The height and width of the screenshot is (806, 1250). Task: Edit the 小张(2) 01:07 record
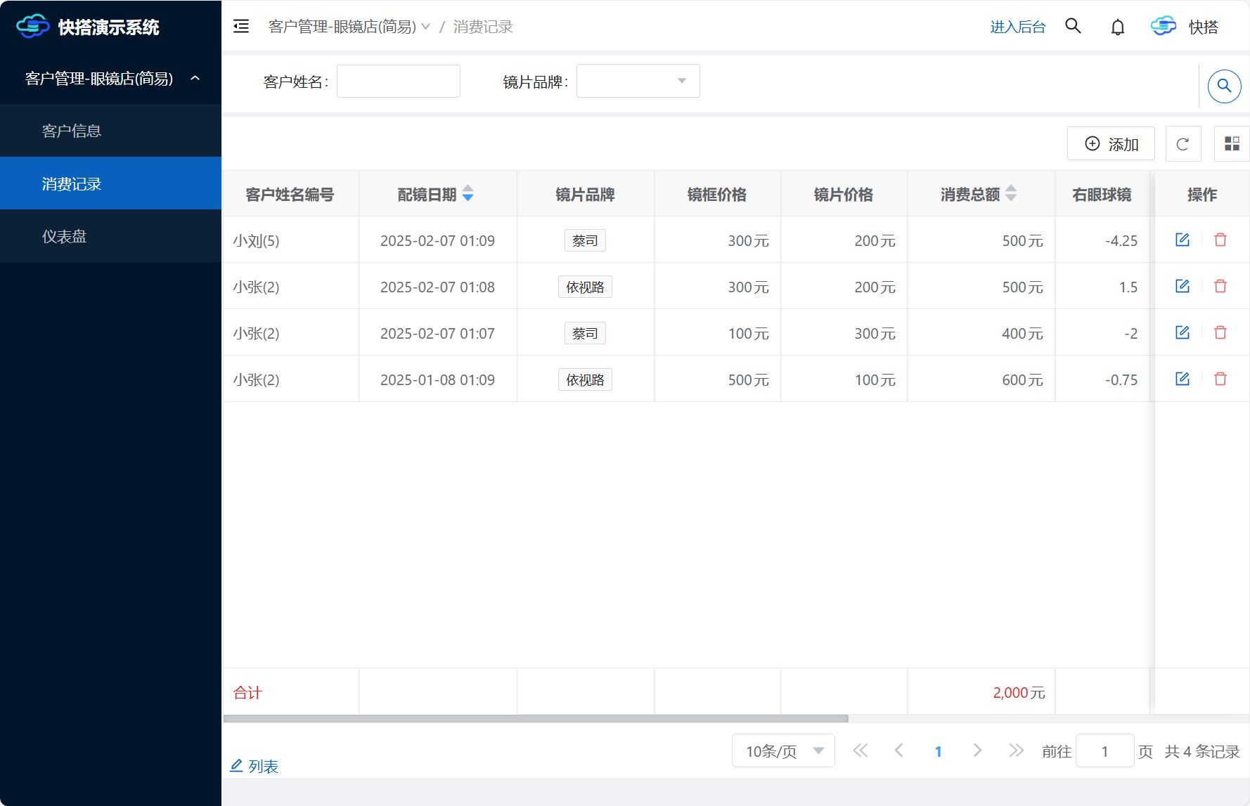(x=1183, y=332)
